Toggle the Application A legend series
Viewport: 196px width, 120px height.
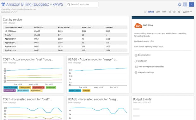pyautogui.click(x=38, y=87)
